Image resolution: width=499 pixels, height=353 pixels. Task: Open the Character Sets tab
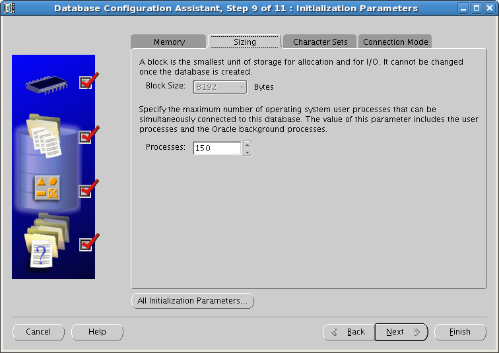[x=320, y=42]
